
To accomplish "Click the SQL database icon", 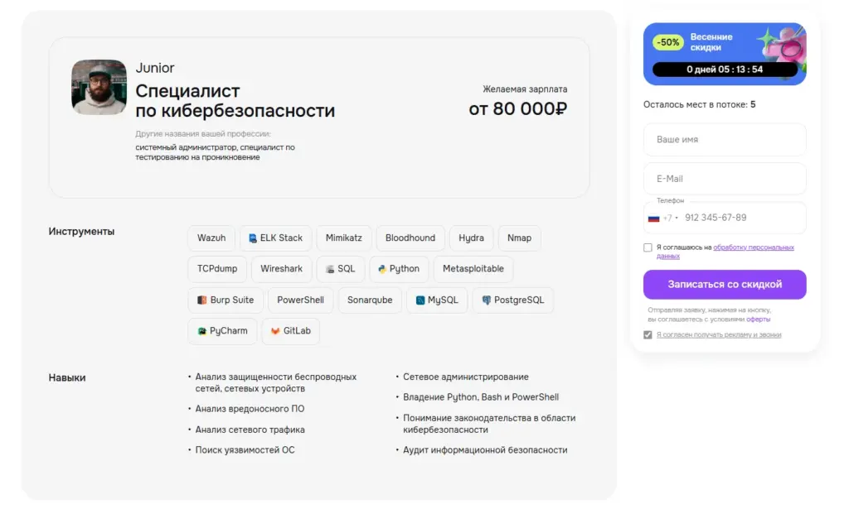I will 329,269.
